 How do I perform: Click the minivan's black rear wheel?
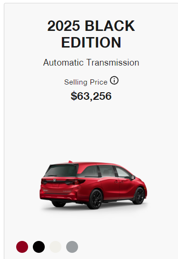(x=96, y=199)
